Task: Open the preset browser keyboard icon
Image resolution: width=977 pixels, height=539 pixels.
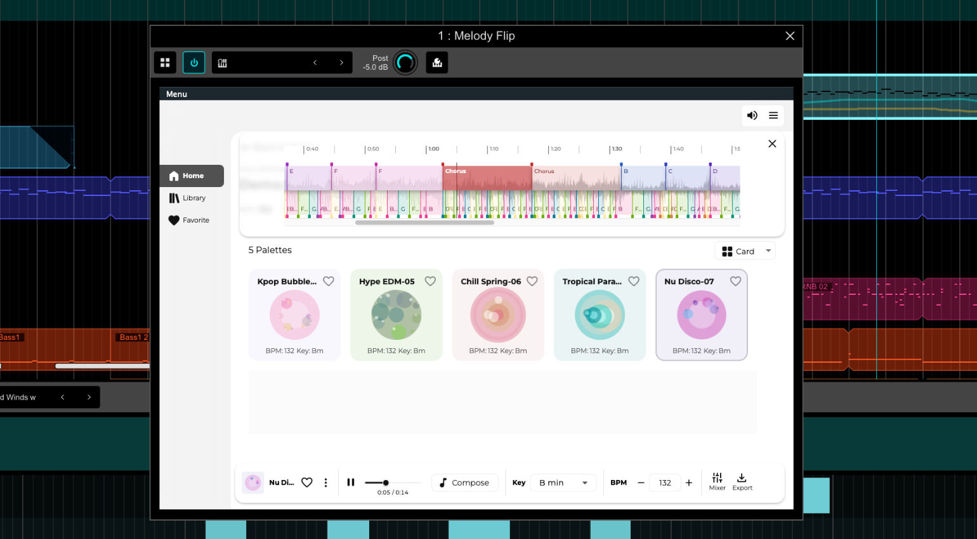Action: (x=223, y=63)
